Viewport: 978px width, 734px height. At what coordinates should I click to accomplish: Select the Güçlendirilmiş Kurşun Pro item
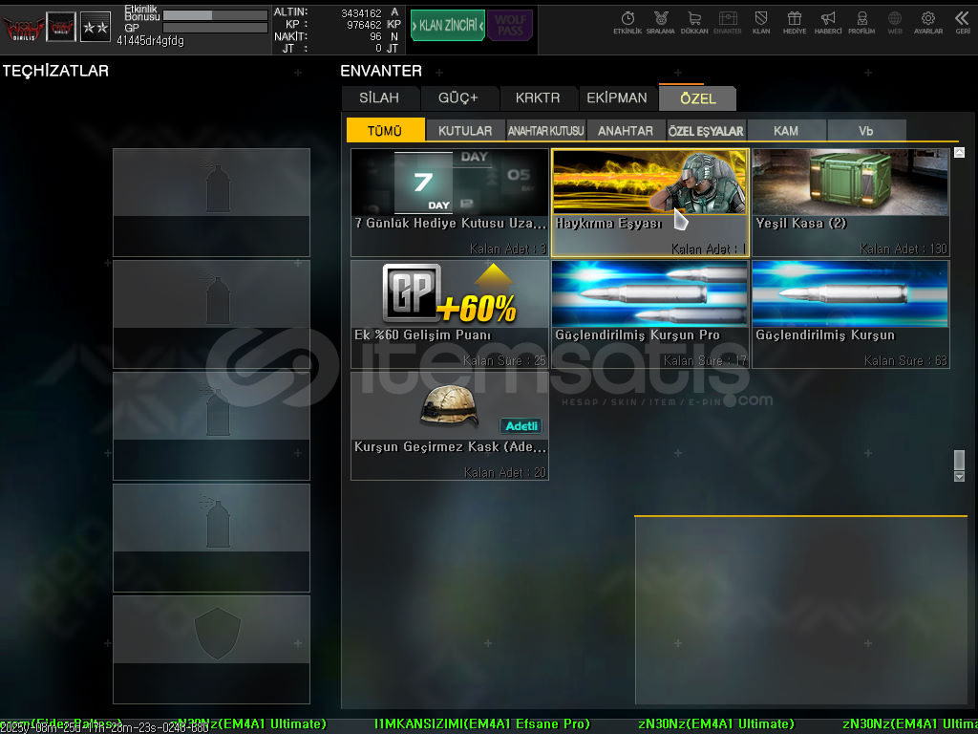649,313
